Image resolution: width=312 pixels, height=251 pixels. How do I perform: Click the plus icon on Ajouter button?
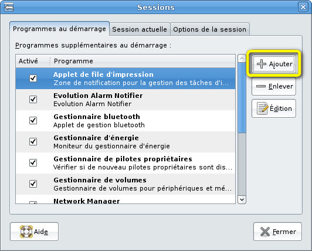click(261, 64)
